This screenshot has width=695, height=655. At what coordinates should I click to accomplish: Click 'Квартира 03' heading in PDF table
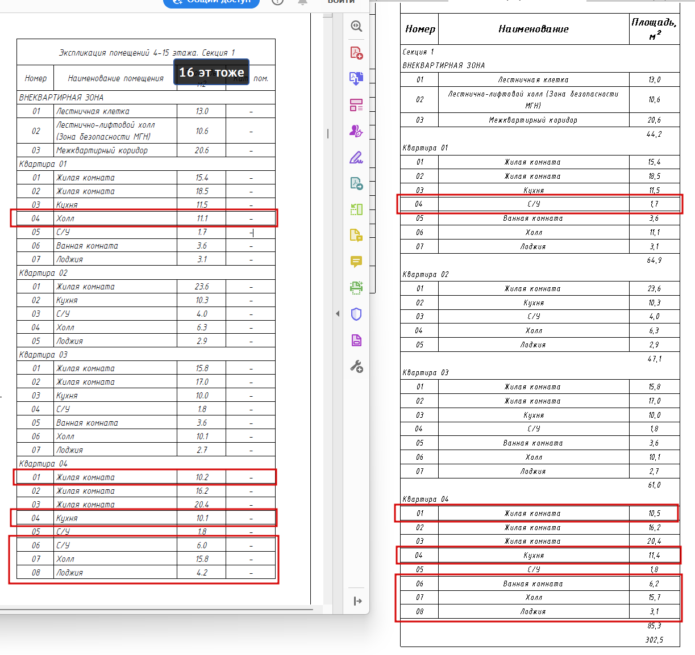43,355
